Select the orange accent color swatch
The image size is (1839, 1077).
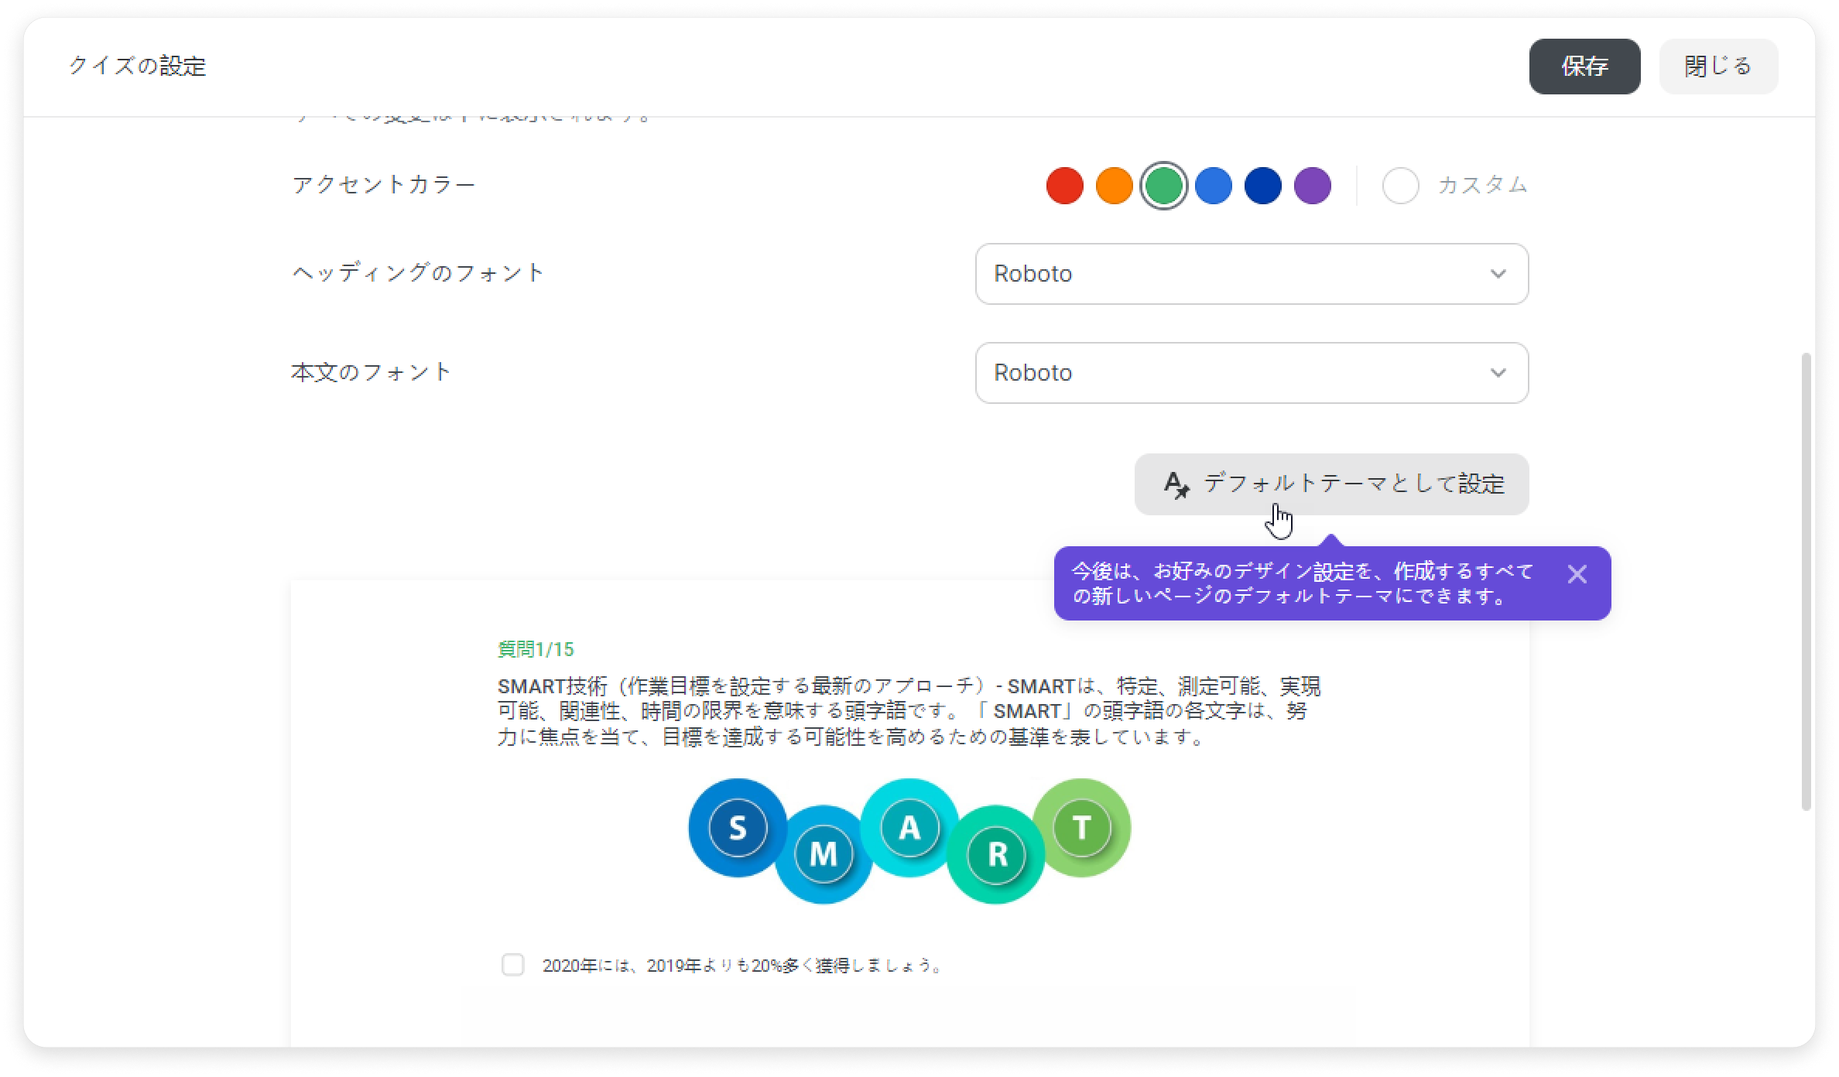[1114, 186]
